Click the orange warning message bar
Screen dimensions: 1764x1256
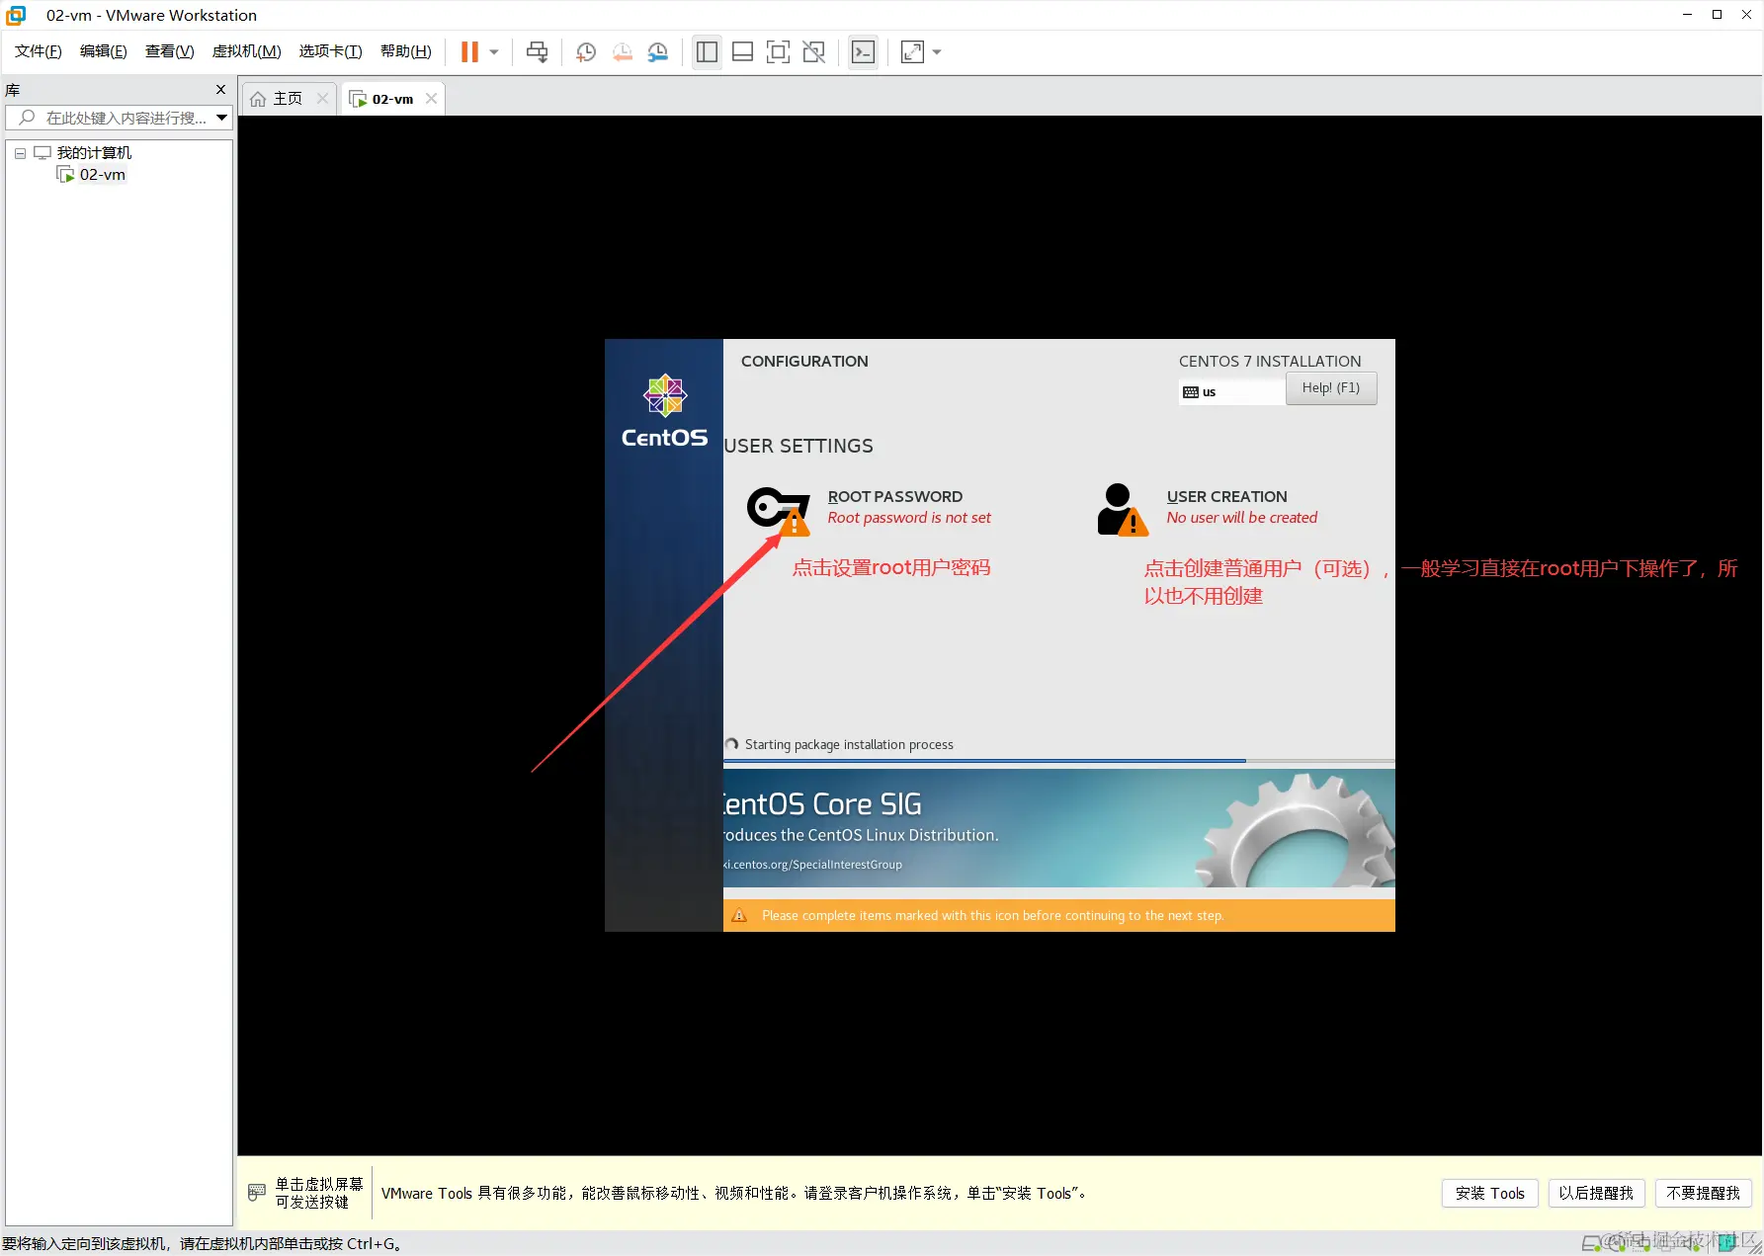pos(1059,916)
